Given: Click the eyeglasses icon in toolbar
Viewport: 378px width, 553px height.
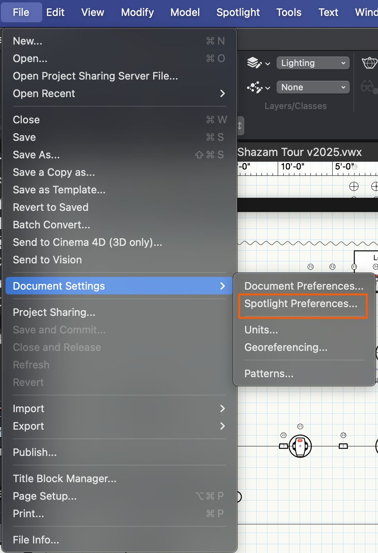Looking at the screenshot, I should pyautogui.click(x=368, y=87).
